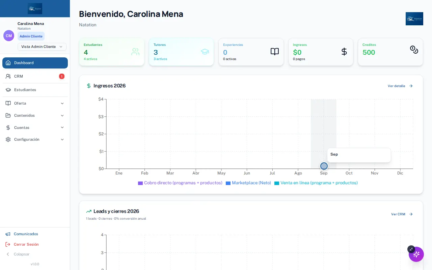This screenshot has height=270, width=432.
Task: Click Cerrar Sesión to log out
Action: click(x=26, y=244)
